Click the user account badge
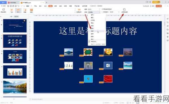Viewport: 169px width, 104px height. [x=156, y=2]
